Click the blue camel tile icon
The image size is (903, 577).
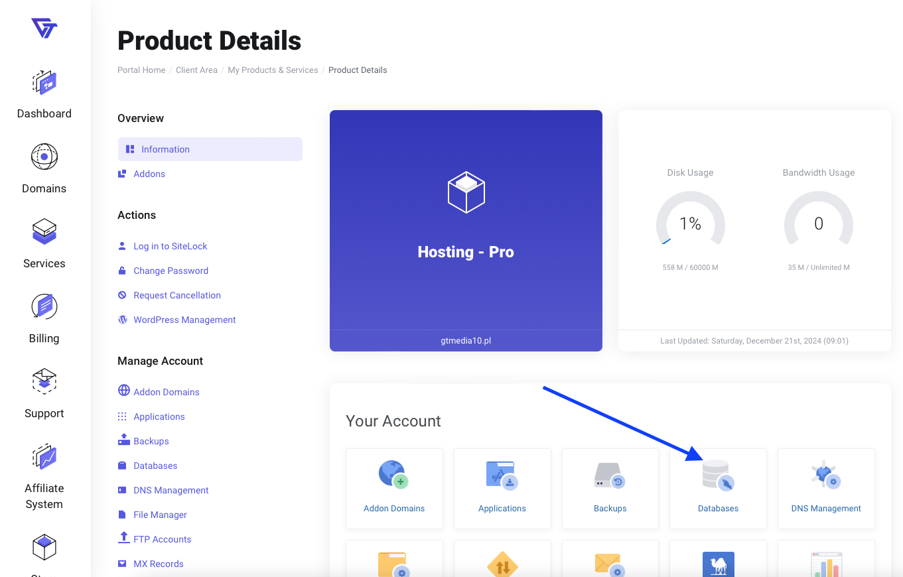point(718,564)
